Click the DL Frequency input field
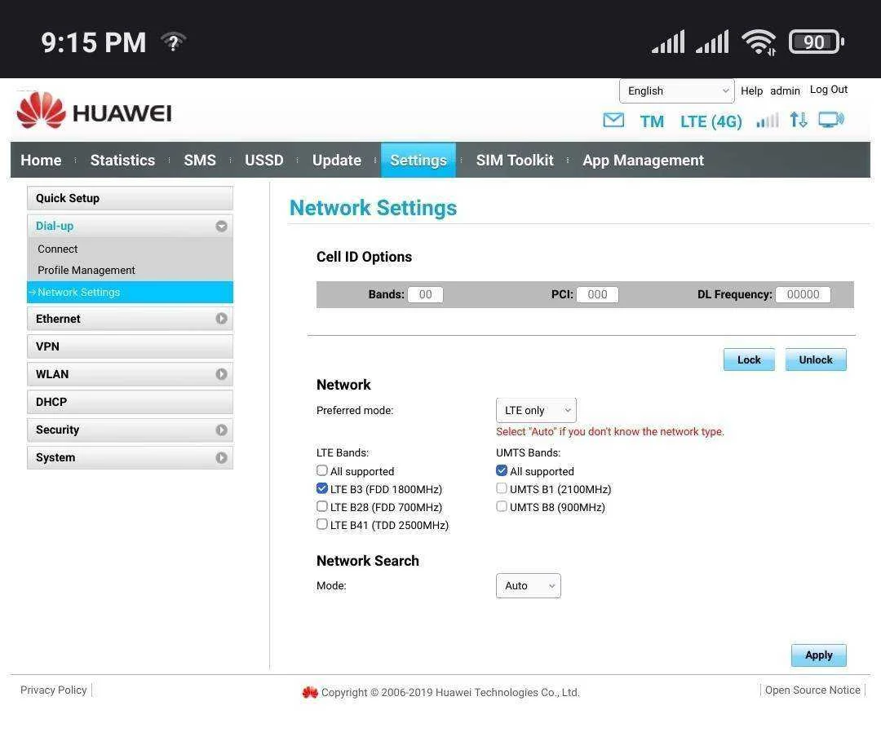The width and height of the screenshot is (881, 754). click(x=803, y=294)
